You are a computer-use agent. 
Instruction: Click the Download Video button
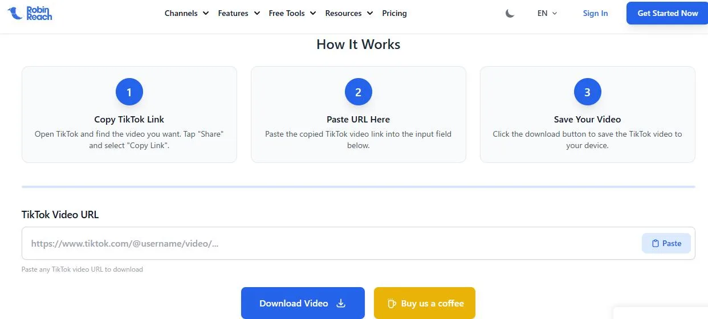coord(303,303)
